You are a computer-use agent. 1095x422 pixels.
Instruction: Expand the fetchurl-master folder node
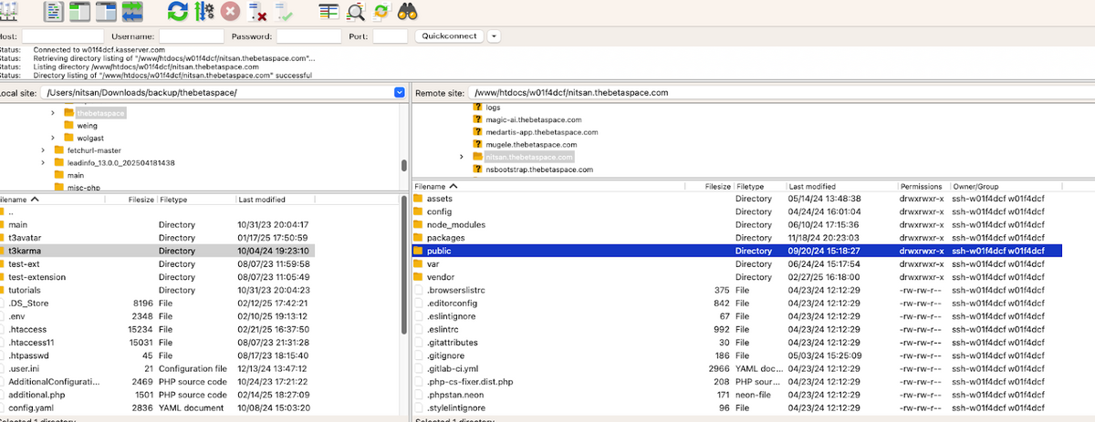(x=43, y=150)
